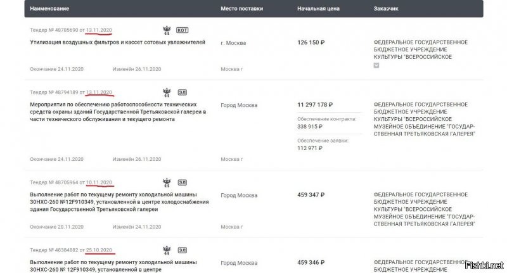
Task: Click 'Город Москва' for tender 48705964
Action: click(239, 196)
